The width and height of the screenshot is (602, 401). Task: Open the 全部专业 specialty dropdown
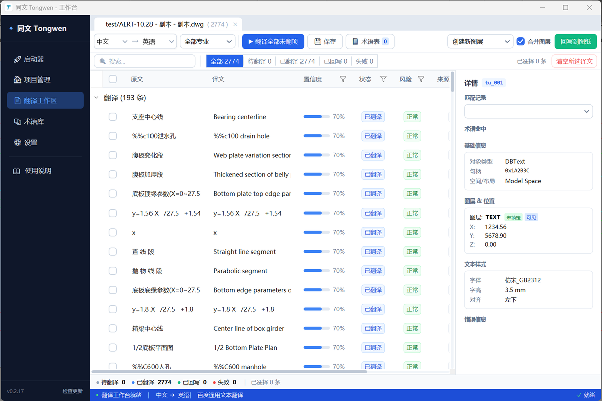pyautogui.click(x=208, y=42)
